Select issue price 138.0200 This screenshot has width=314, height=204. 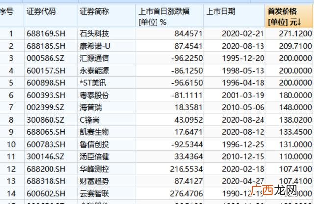tap(295, 120)
